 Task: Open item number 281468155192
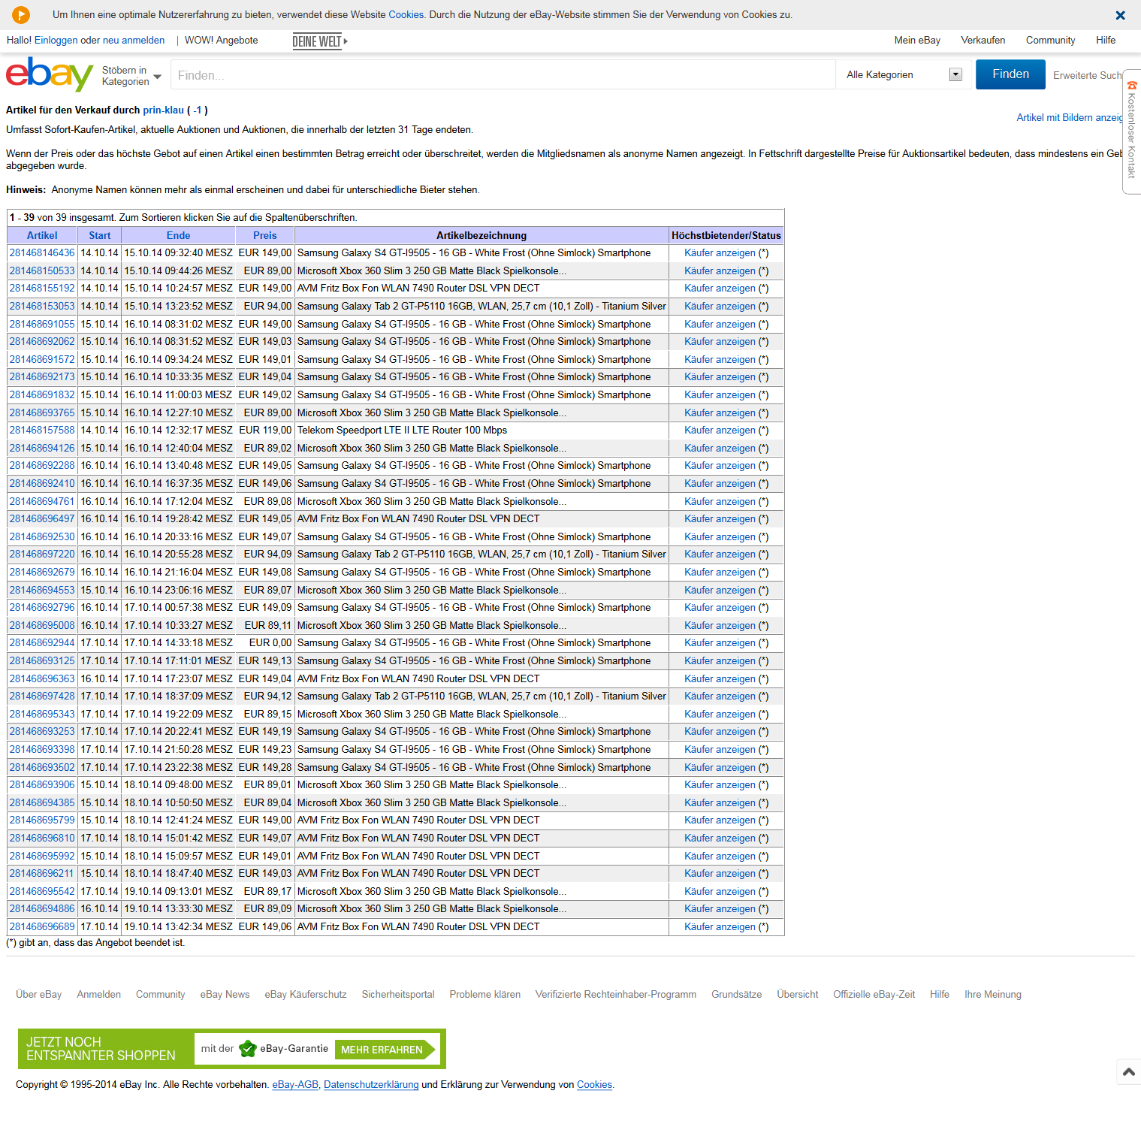click(x=42, y=289)
